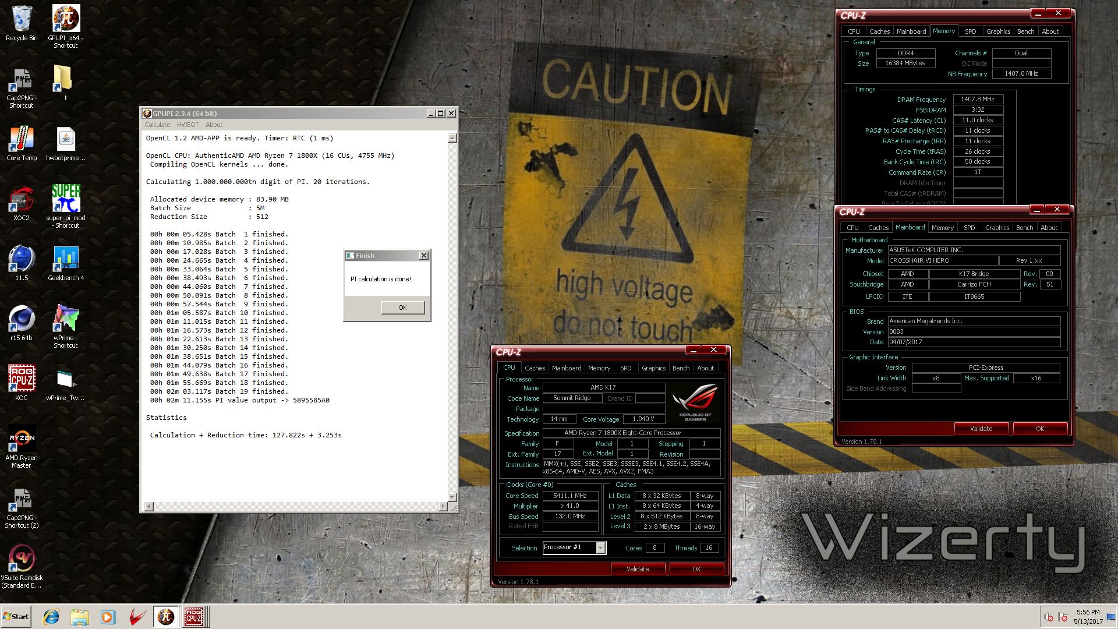Open the Recycle Bin desktop icon
The height and width of the screenshot is (629, 1118).
22,23
